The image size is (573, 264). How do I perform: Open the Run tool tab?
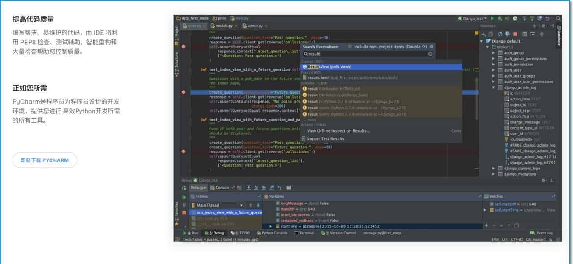click(192, 233)
